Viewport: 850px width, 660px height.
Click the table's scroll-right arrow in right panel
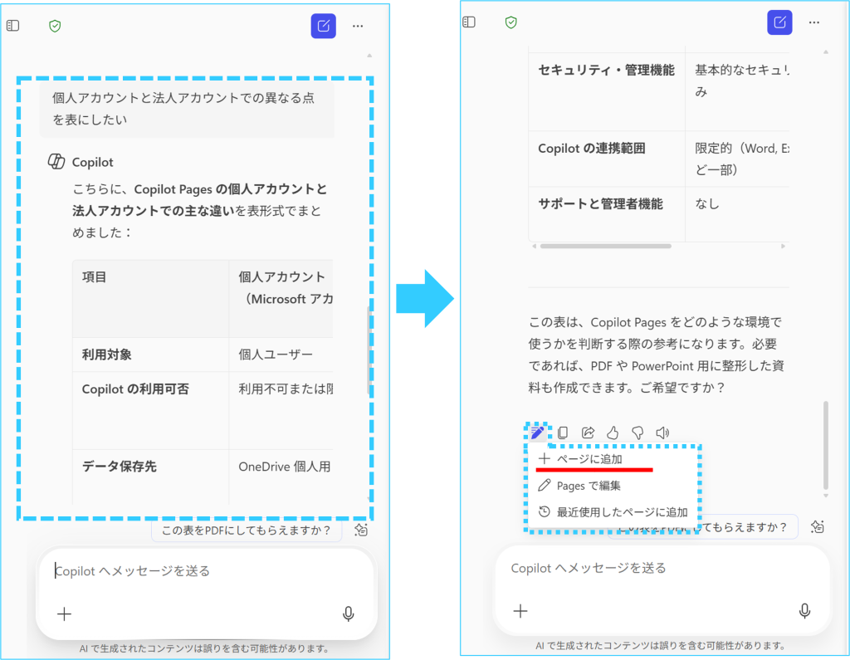tap(783, 247)
